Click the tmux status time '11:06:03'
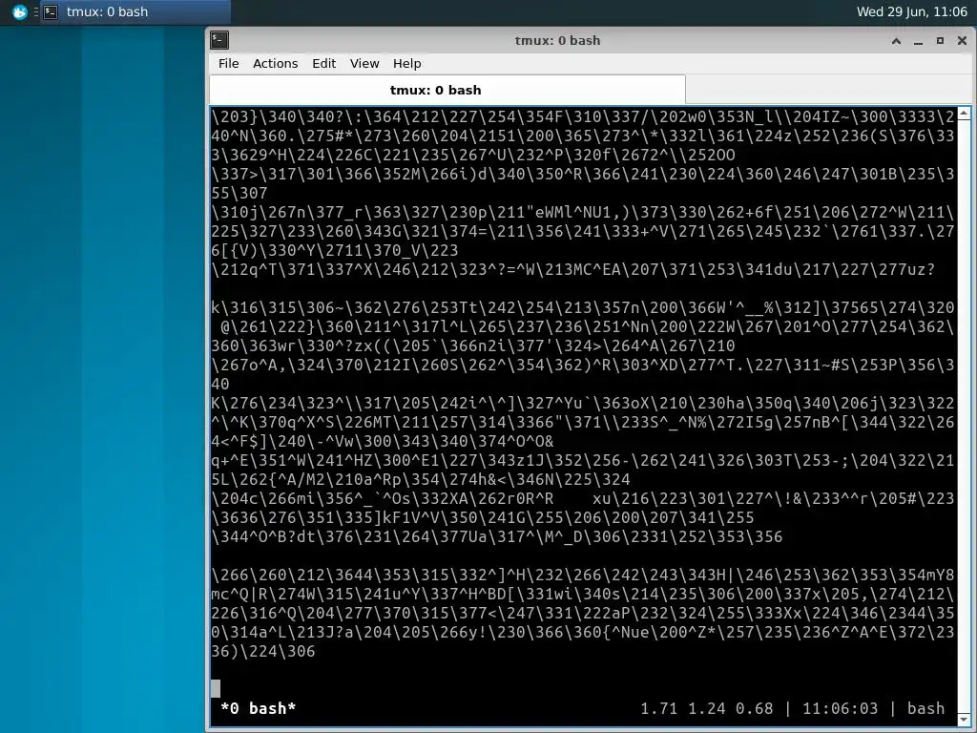This screenshot has height=733, width=977. coord(840,708)
